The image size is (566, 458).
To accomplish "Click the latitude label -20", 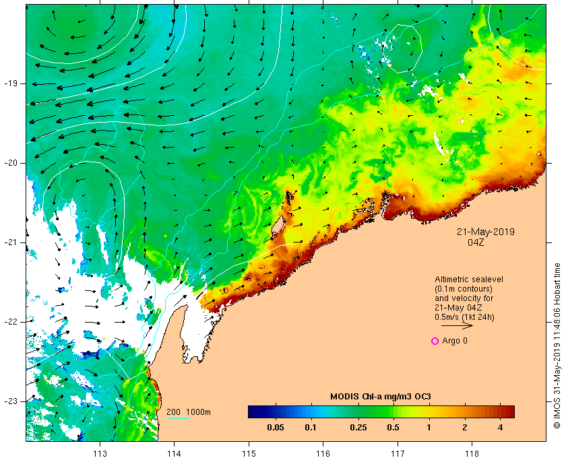I will pyautogui.click(x=11, y=163).
